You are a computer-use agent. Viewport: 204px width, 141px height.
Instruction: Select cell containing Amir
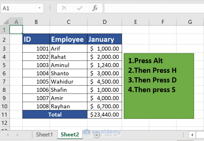pos(69,98)
